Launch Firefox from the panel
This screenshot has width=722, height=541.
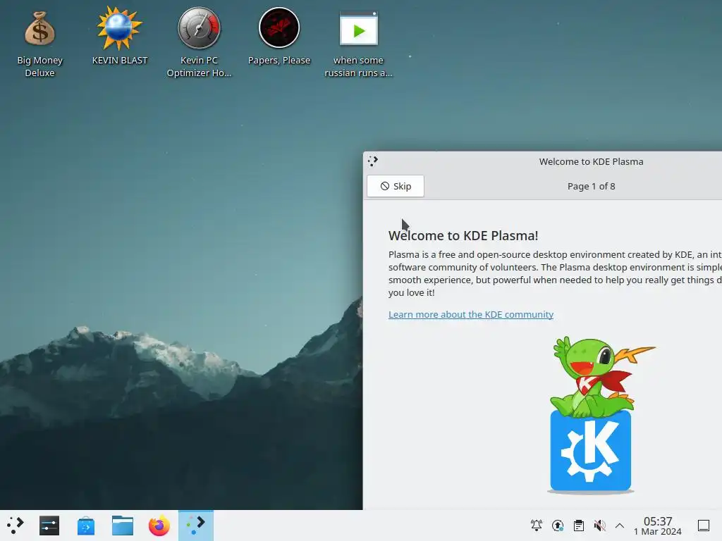[159, 526]
